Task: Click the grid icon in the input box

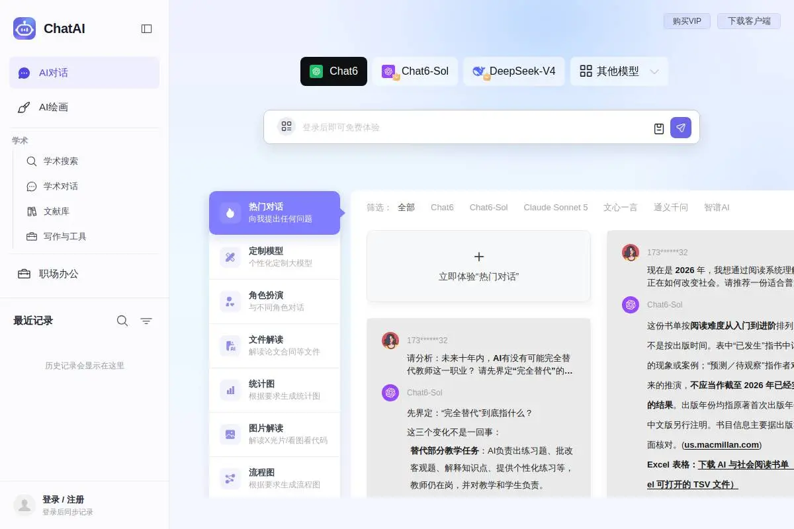Action: tap(286, 126)
